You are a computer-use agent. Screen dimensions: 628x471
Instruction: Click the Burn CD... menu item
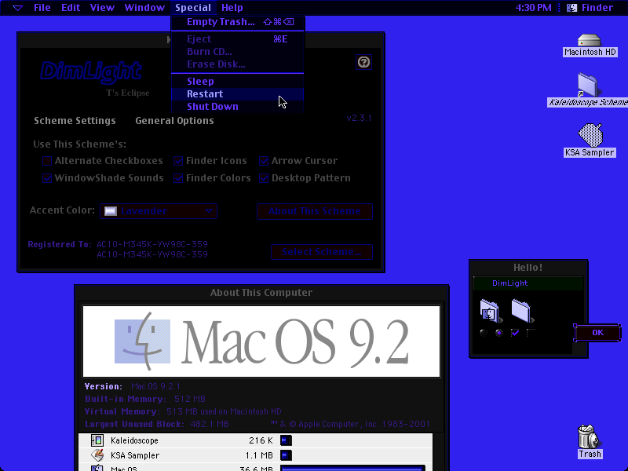[238, 52]
